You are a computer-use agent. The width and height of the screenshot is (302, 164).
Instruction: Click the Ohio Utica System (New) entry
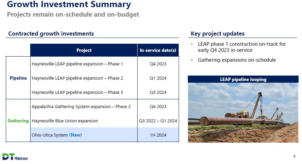57,135
